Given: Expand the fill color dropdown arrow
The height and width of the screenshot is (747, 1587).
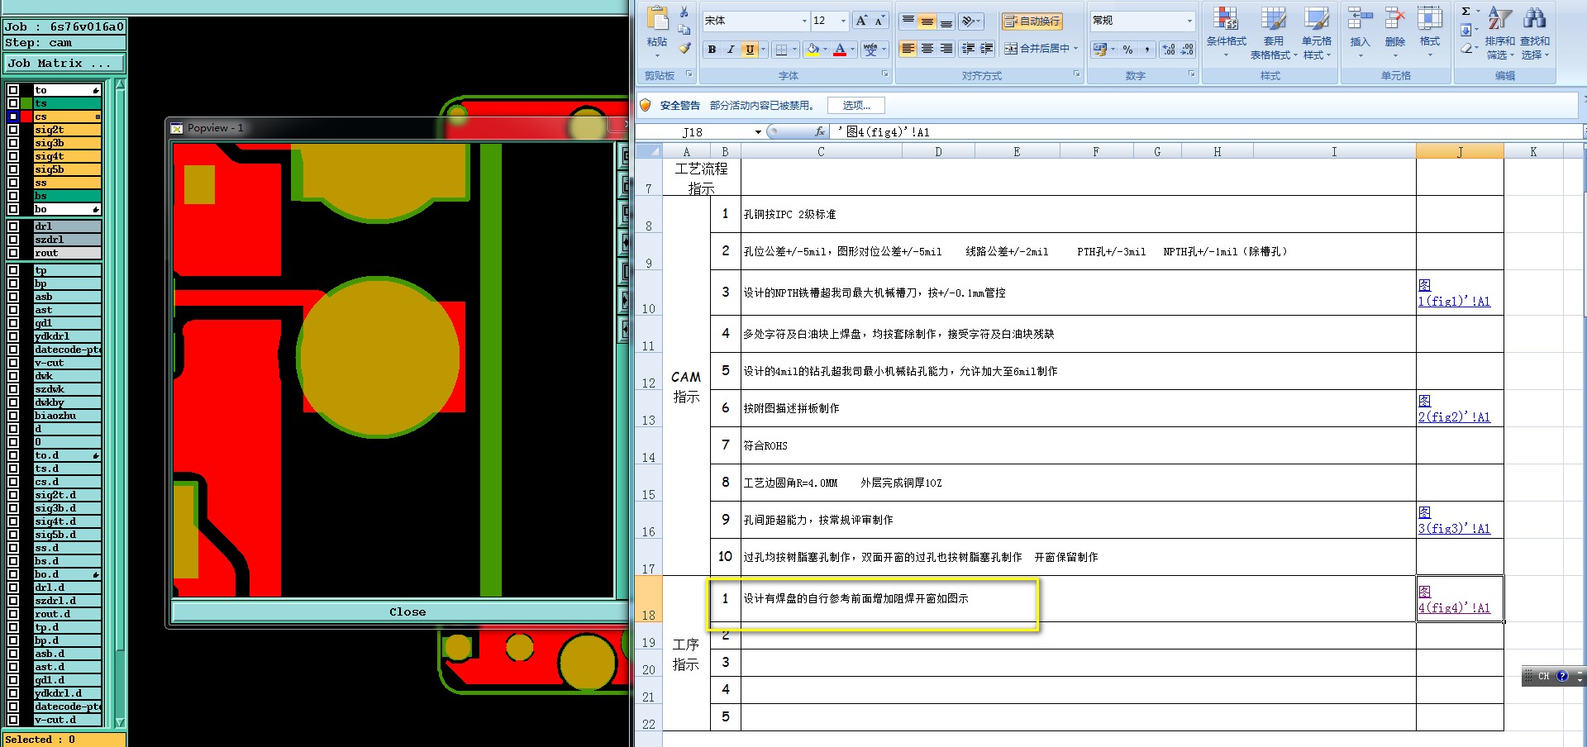Looking at the screenshot, I should (825, 50).
